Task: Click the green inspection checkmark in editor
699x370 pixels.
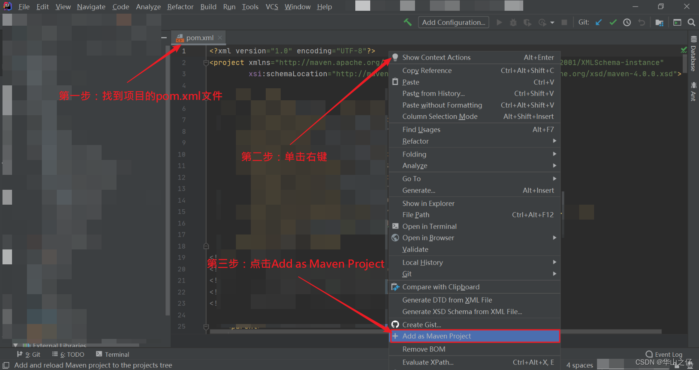Action: coord(684,50)
